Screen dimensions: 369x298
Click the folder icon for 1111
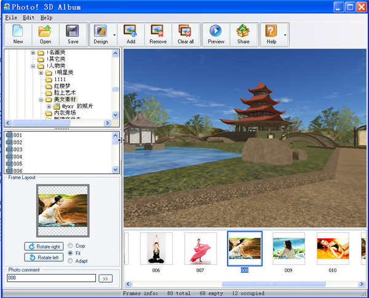point(49,79)
